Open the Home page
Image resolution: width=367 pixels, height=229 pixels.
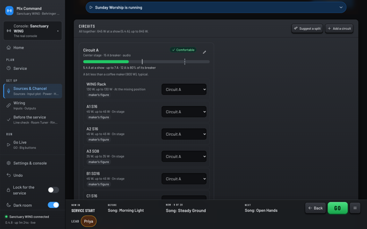(33, 48)
